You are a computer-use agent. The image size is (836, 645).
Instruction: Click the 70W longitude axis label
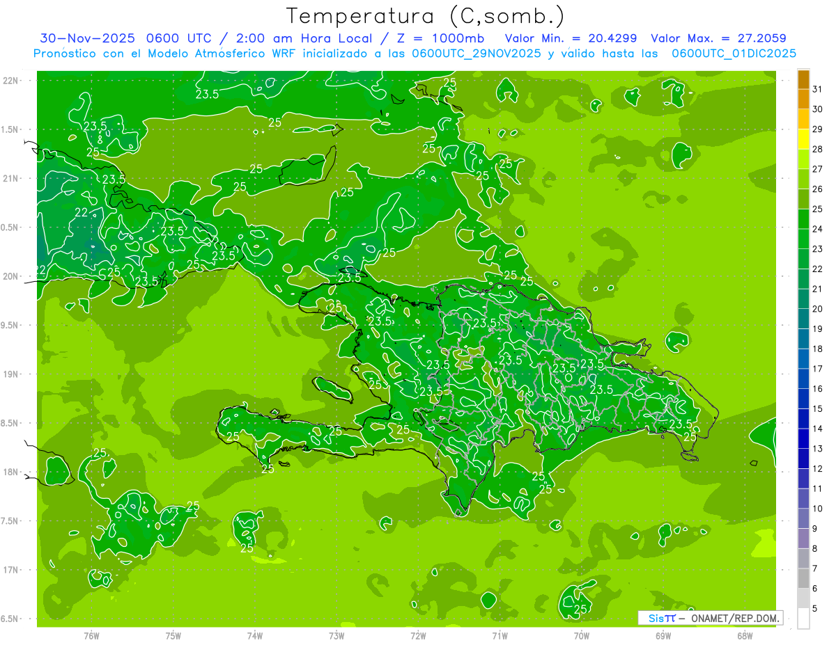coord(582,636)
